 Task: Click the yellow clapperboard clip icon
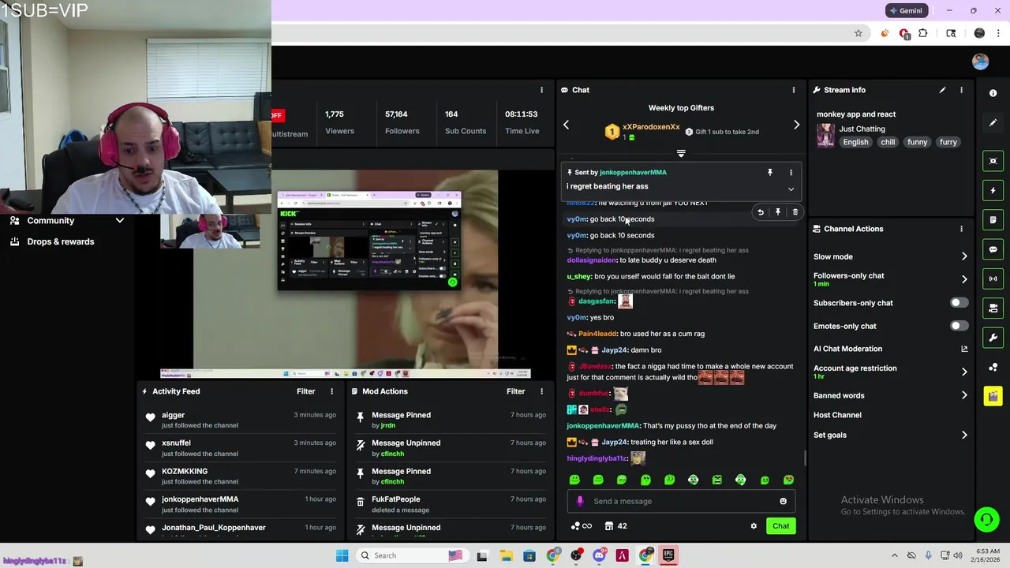(993, 396)
